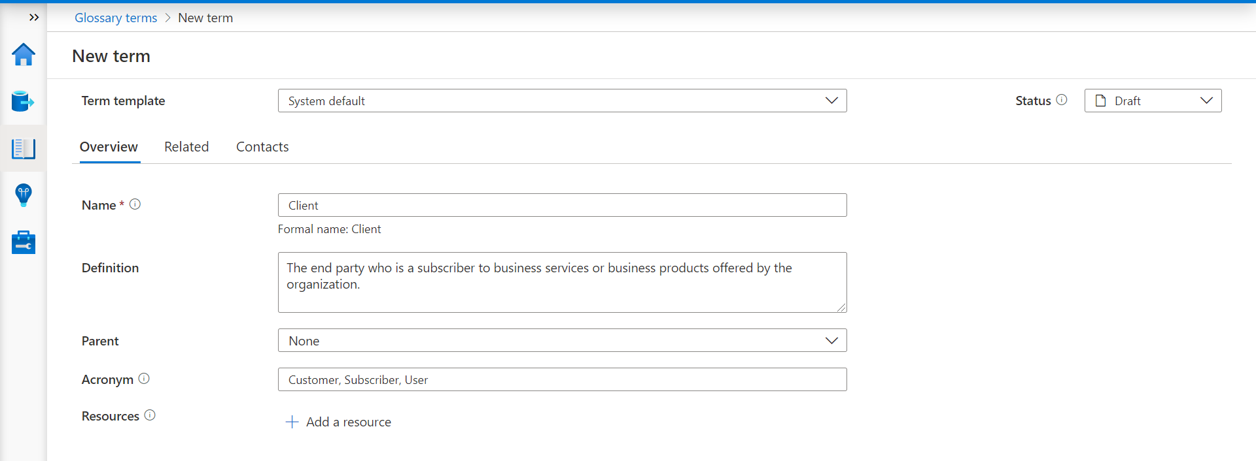Go back to Glossary terms breadcrumb
This screenshot has height=461, width=1256.
116,18
